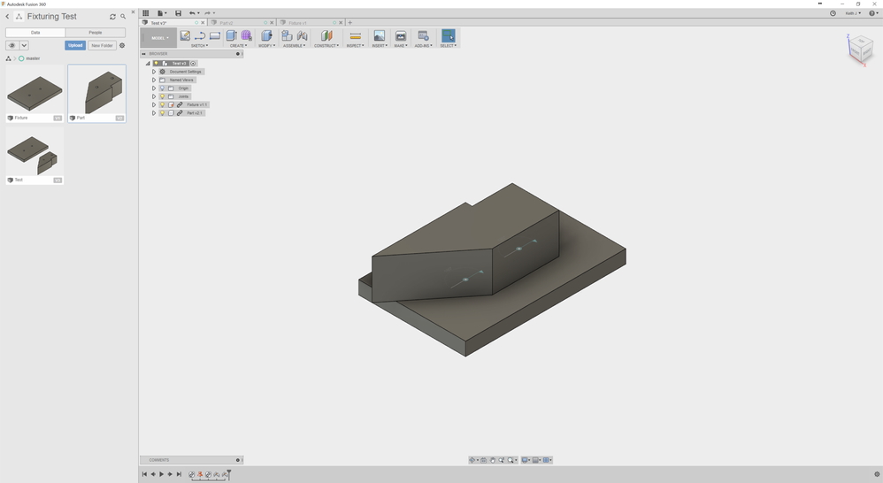The height and width of the screenshot is (483, 883).
Task: Click the New Component assemble icon
Action: point(287,35)
